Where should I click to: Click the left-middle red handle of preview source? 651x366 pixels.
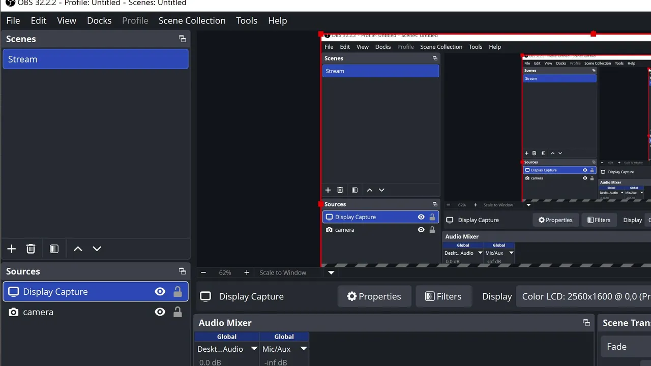pyautogui.click(x=321, y=204)
